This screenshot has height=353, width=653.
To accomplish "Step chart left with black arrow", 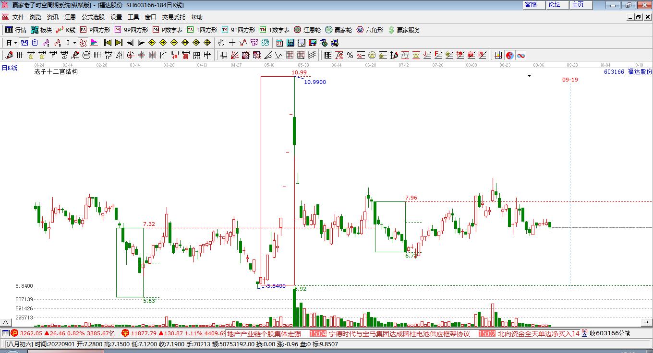I will (130, 43).
